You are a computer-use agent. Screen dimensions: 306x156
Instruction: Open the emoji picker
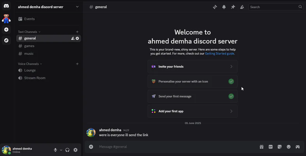click(289, 147)
